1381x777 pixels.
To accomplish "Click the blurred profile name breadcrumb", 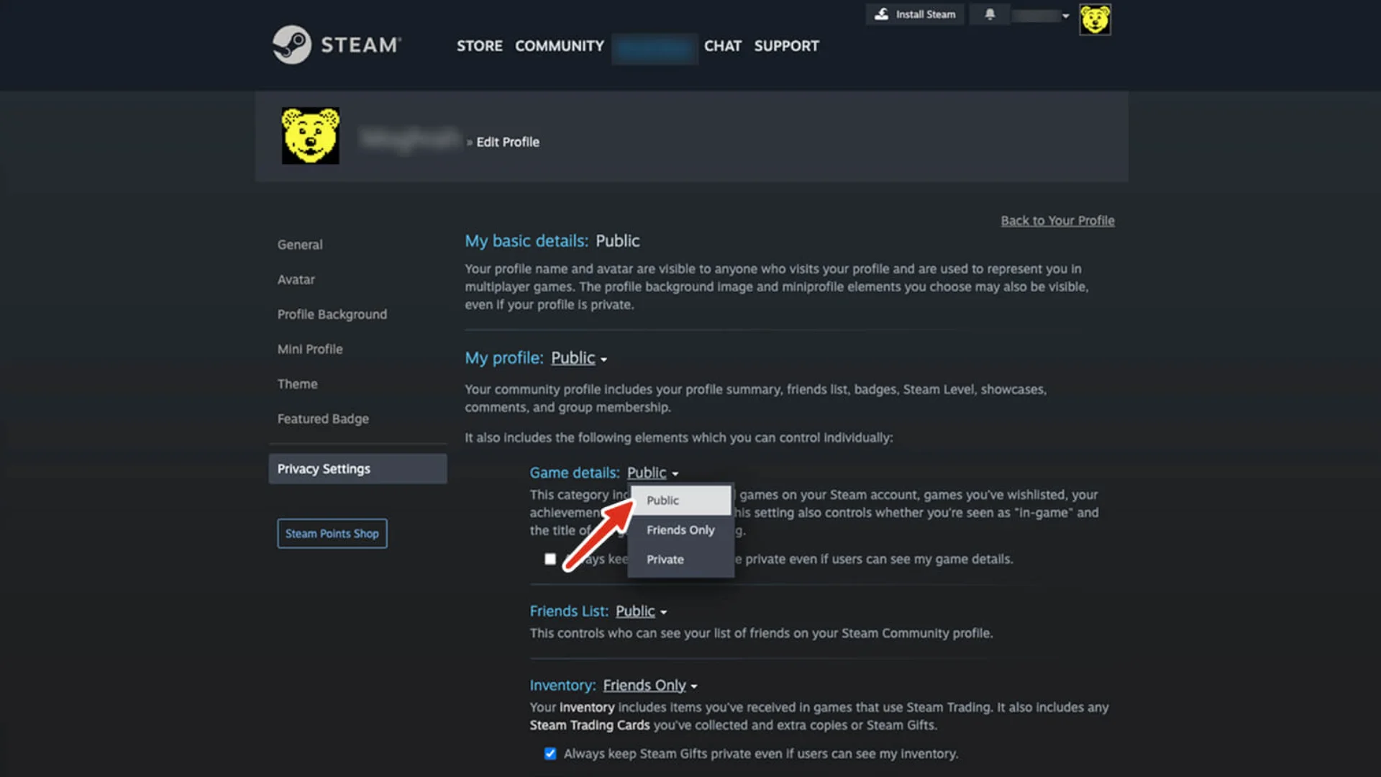I will click(x=410, y=137).
